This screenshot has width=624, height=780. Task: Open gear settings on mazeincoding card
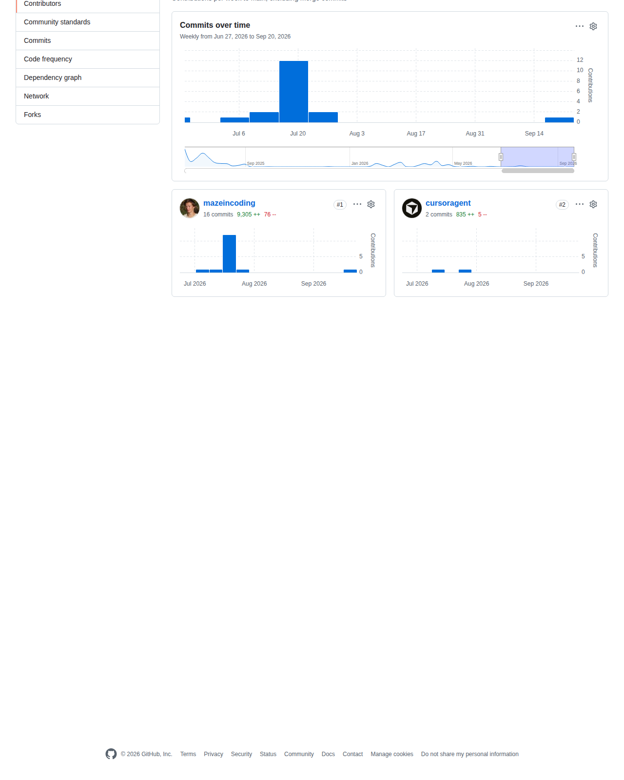[x=371, y=204]
